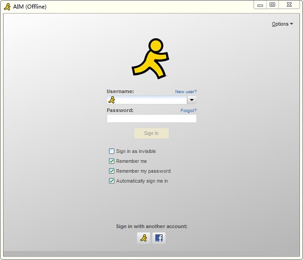Enable Sign in as invisible checkbox
The image size is (303, 260).
(112, 151)
